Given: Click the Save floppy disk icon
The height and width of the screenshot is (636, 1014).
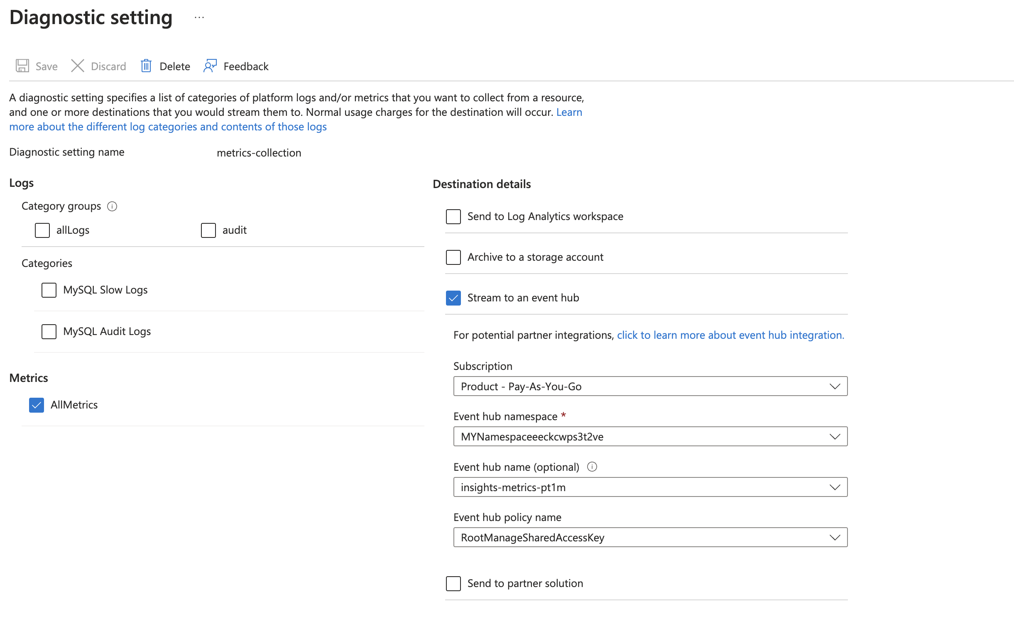Looking at the screenshot, I should click(x=22, y=66).
